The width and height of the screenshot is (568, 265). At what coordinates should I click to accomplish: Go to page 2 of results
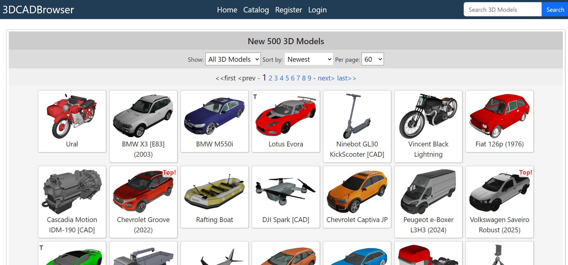coord(271,78)
